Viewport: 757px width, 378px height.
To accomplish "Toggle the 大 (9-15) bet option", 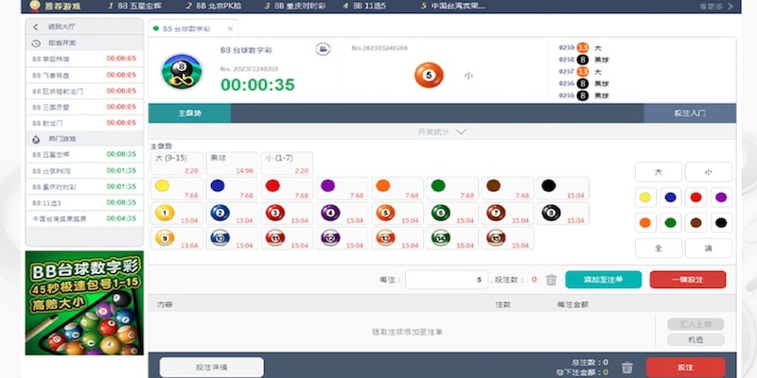I will (175, 163).
